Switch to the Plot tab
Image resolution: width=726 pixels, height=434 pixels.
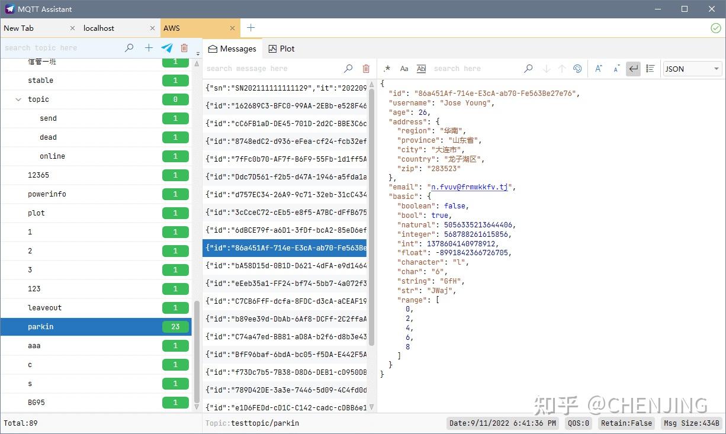click(x=281, y=49)
